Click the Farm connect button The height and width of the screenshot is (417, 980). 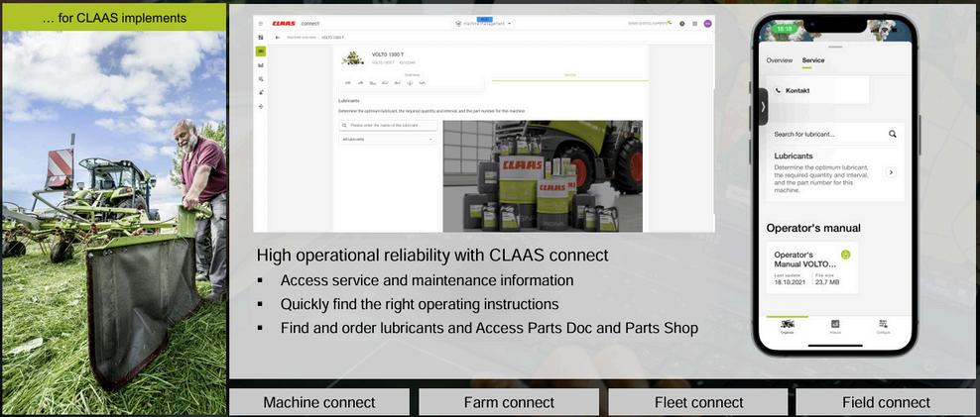(509, 403)
